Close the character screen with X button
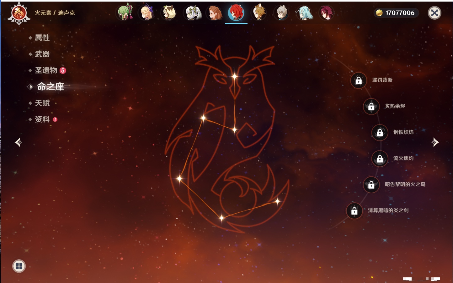 434,13
